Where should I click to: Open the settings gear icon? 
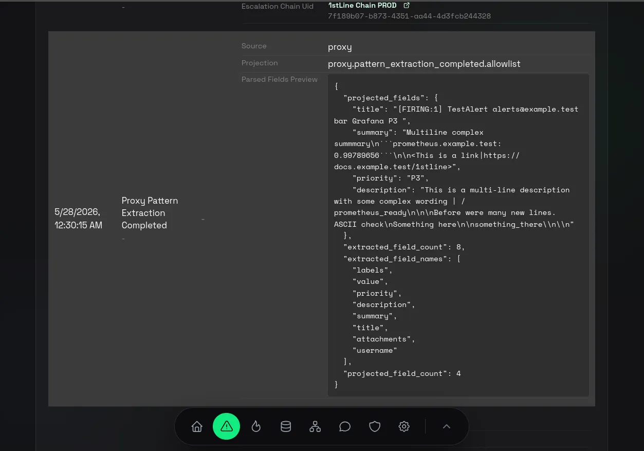point(404,426)
